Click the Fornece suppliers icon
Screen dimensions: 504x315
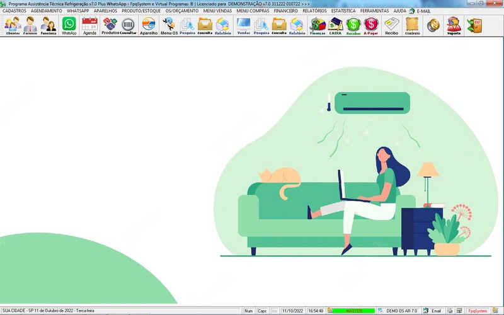click(30, 25)
